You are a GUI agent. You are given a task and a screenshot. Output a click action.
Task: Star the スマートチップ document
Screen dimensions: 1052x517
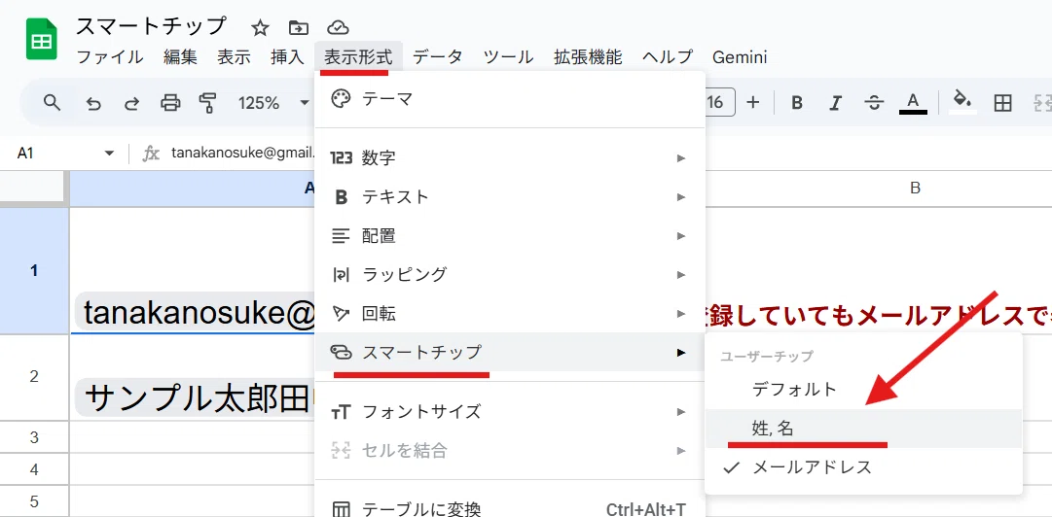(260, 27)
